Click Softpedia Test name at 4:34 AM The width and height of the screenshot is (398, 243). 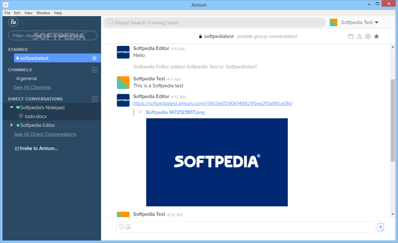point(149,214)
